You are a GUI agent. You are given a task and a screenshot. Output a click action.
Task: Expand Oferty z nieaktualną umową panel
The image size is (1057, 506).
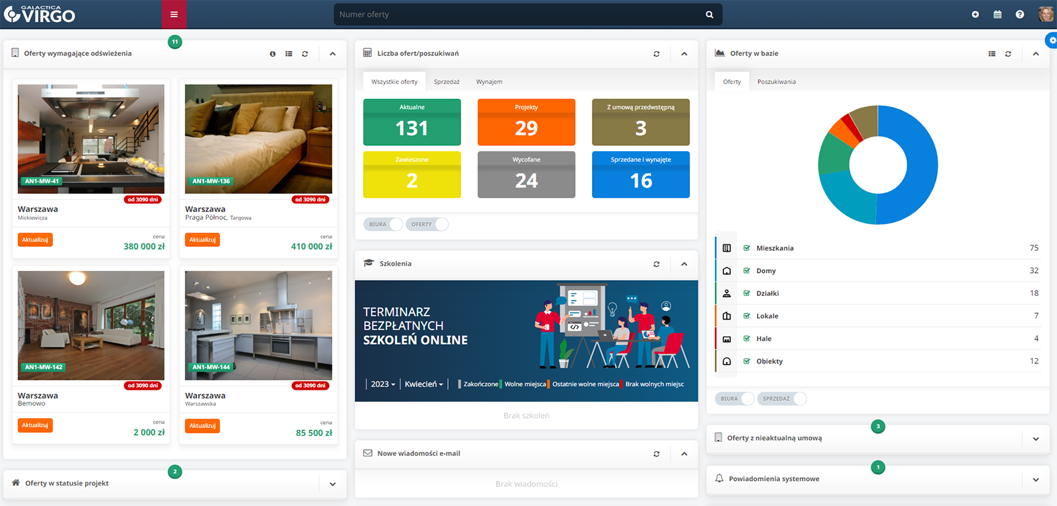[1035, 439]
